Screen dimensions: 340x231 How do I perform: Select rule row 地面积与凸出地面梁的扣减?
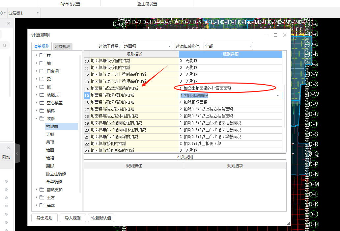tap(134, 88)
